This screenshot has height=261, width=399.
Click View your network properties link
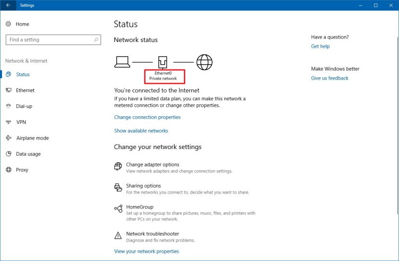tap(147, 251)
